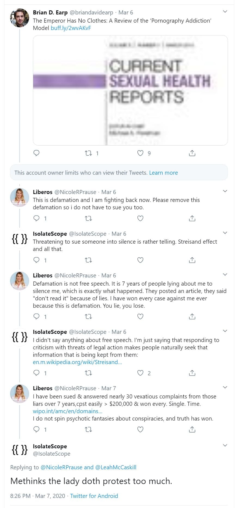Share Brian D. Earp's tweet
This screenshot has width=238, height=508.
pyautogui.click(x=192, y=153)
